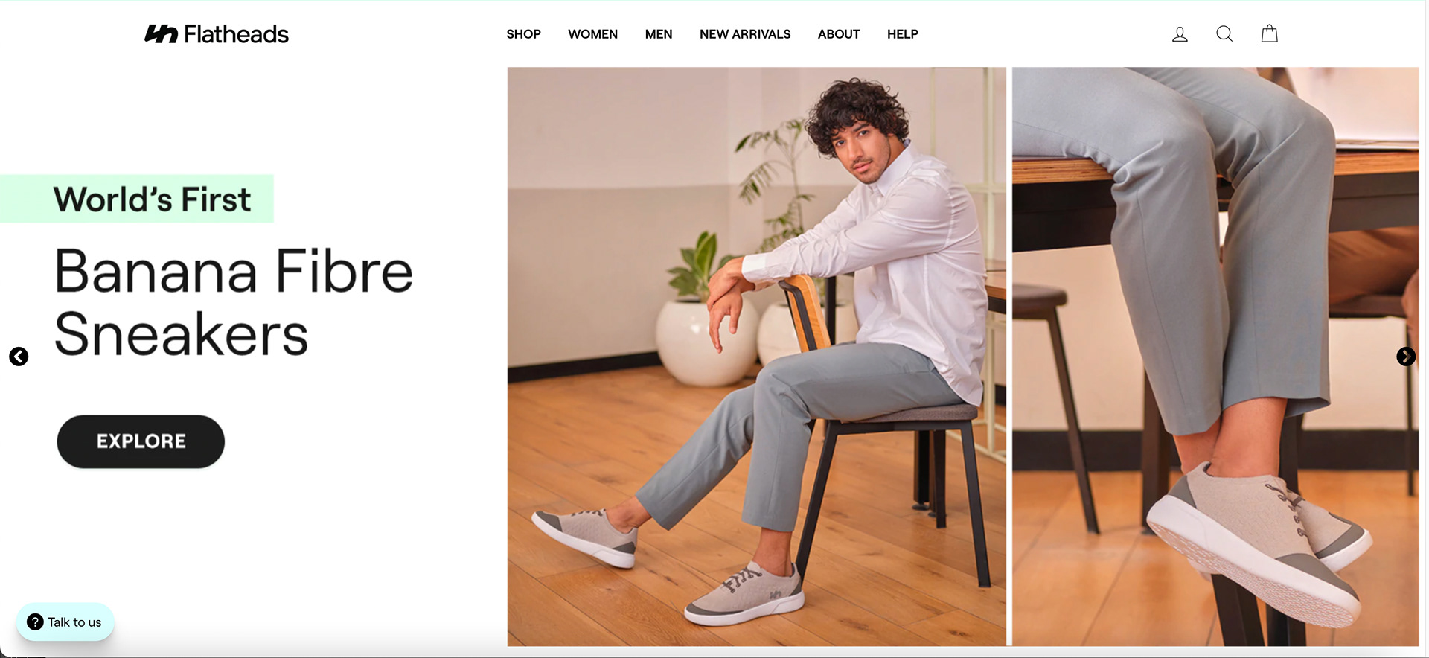Click the EXPLORE button

pos(141,441)
